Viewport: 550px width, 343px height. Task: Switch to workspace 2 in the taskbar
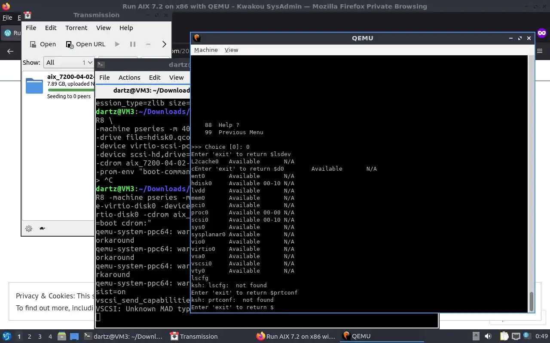click(30, 337)
